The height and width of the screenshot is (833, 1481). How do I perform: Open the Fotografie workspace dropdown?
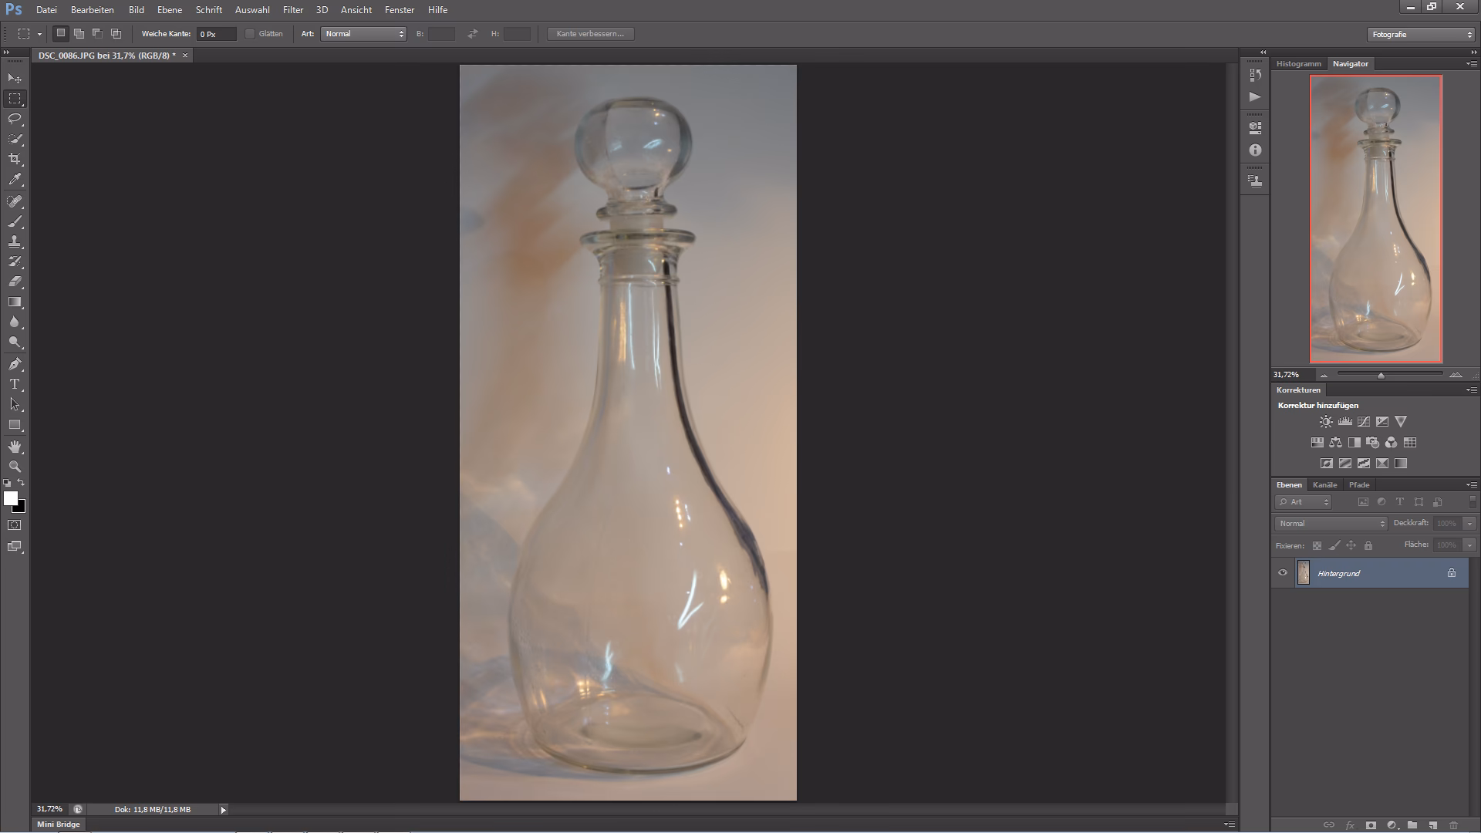(1421, 35)
